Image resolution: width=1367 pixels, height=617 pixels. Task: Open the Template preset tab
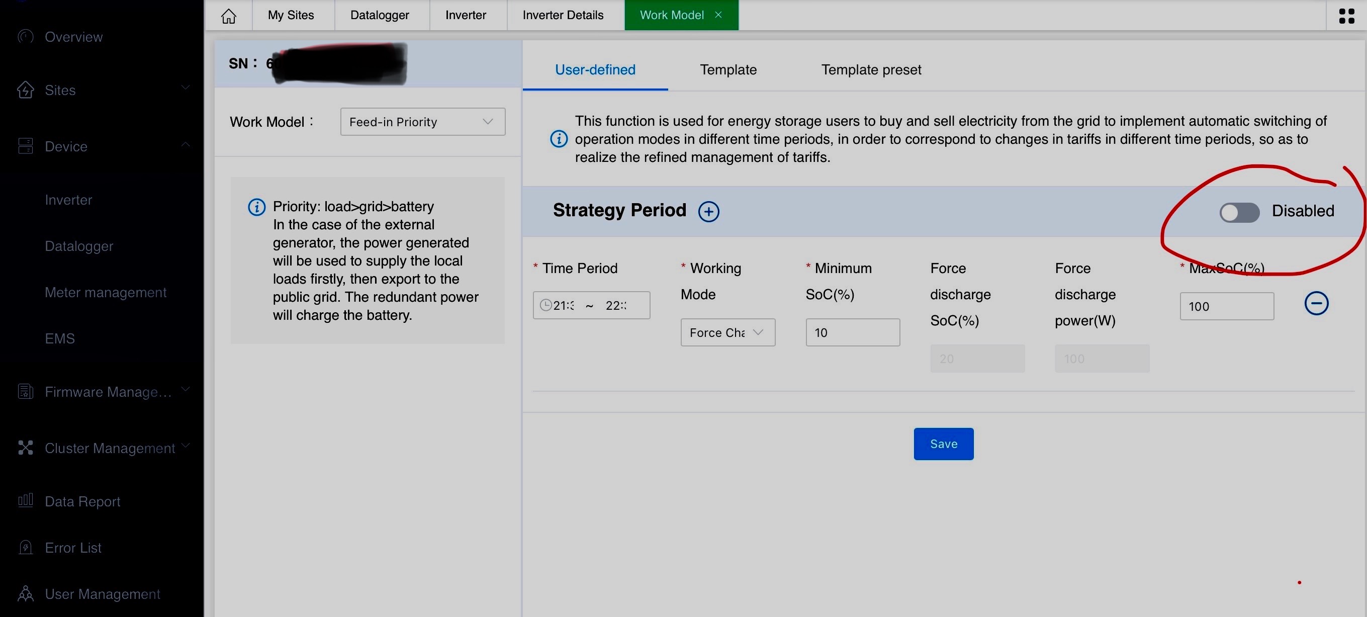click(871, 69)
